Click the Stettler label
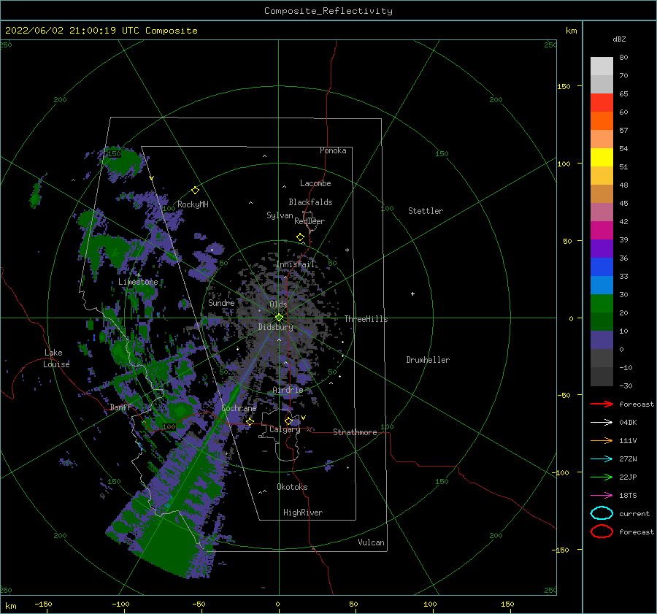The width and height of the screenshot is (657, 614). pos(426,211)
